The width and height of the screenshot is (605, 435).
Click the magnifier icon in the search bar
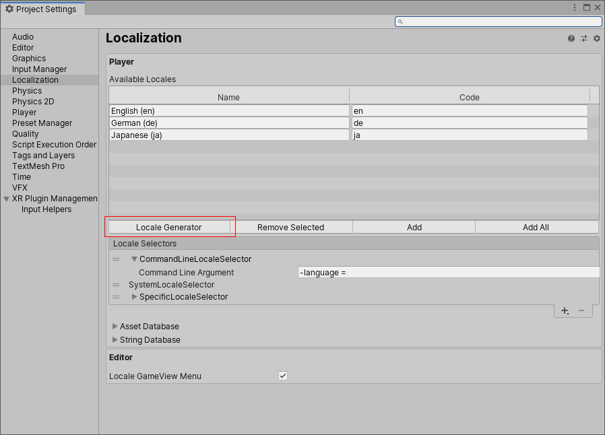[401, 21]
